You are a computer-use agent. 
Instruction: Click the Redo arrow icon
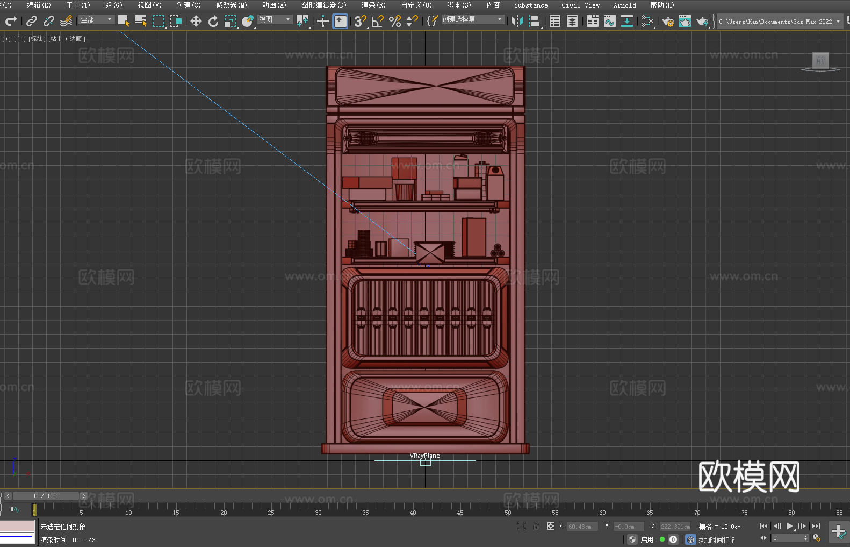(11, 21)
